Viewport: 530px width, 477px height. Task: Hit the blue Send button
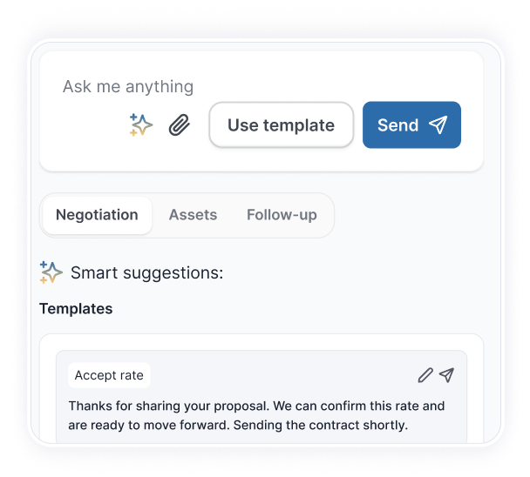pyautogui.click(x=411, y=125)
